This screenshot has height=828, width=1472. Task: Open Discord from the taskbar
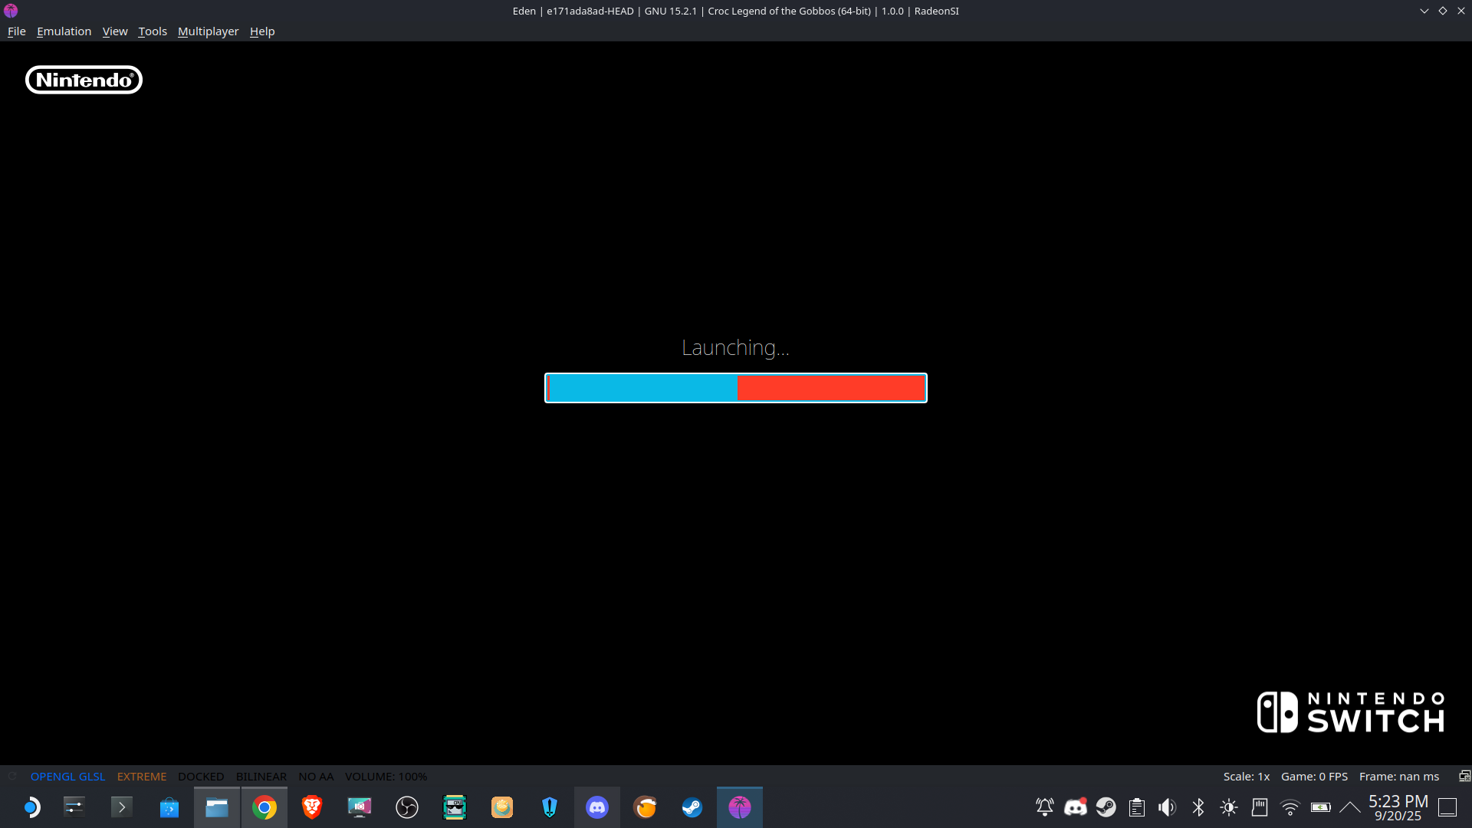click(x=597, y=807)
